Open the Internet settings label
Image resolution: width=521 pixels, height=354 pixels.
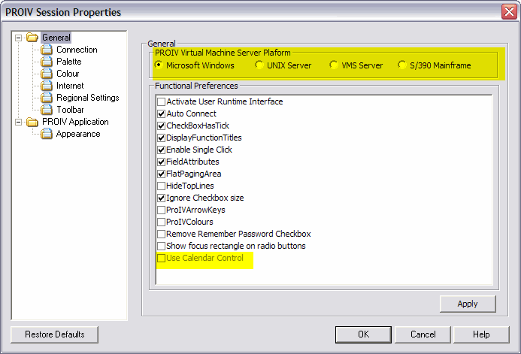coord(70,86)
